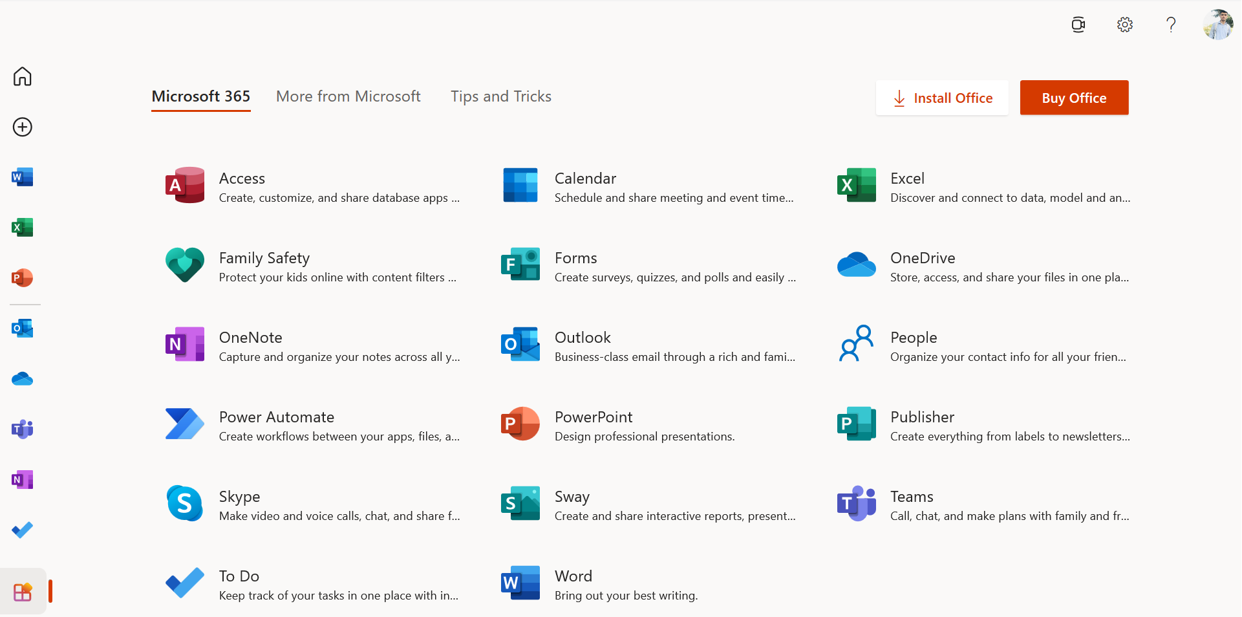Viewport: 1242px width, 617px height.
Task: Click the Install Office button
Action: coord(942,98)
